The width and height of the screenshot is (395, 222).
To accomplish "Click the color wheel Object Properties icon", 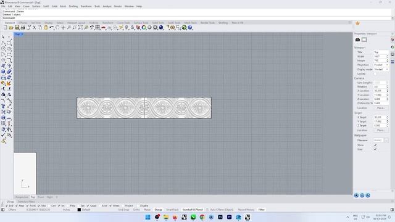I will (x=144, y=28).
